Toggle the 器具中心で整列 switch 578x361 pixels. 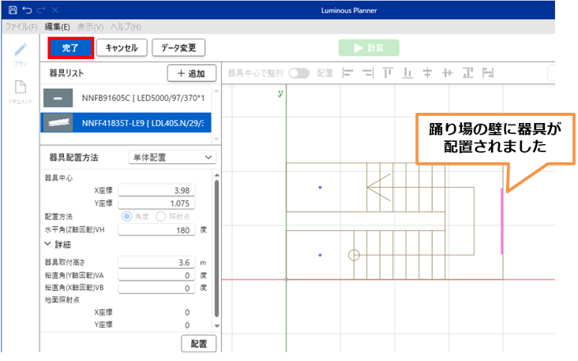[x=299, y=73]
